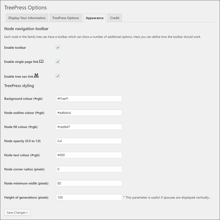This screenshot has height=220, width=220.
Task: Click the spouses displayed vertically note
Action: 167,197
